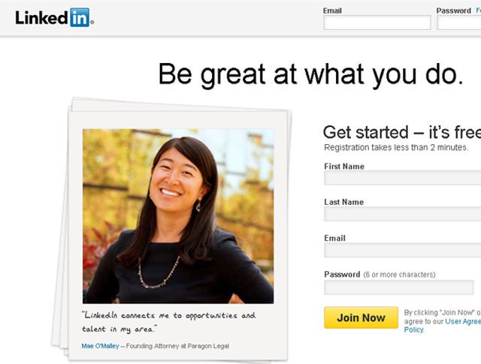This screenshot has width=481, height=364.
Task: Click the photo of the smiling woman
Action: 178,216
